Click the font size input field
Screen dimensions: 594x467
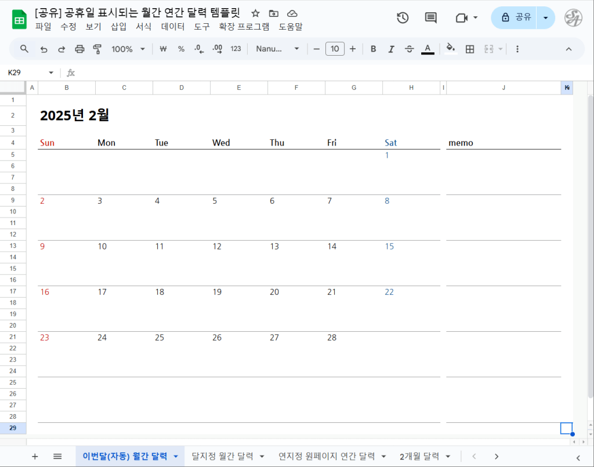coord(335,49)
